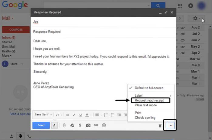Toggle Default to full-screen option
Image resolution: width=212 pixels, height=140 pixels.
pos(151,88)
